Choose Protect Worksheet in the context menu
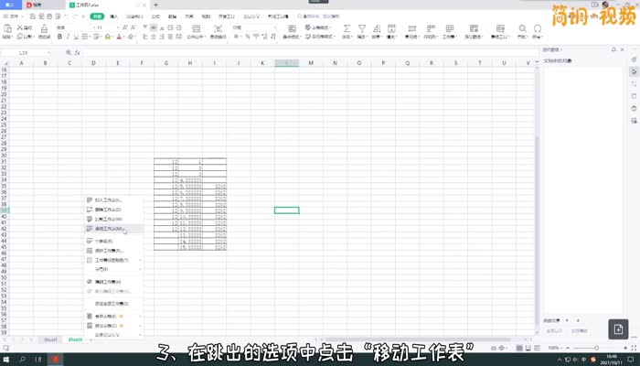This screenshot has height=366, width=640. [114, 251]
